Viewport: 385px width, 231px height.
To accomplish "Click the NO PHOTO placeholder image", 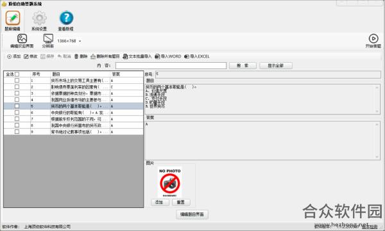I will [x=169, y=182].
